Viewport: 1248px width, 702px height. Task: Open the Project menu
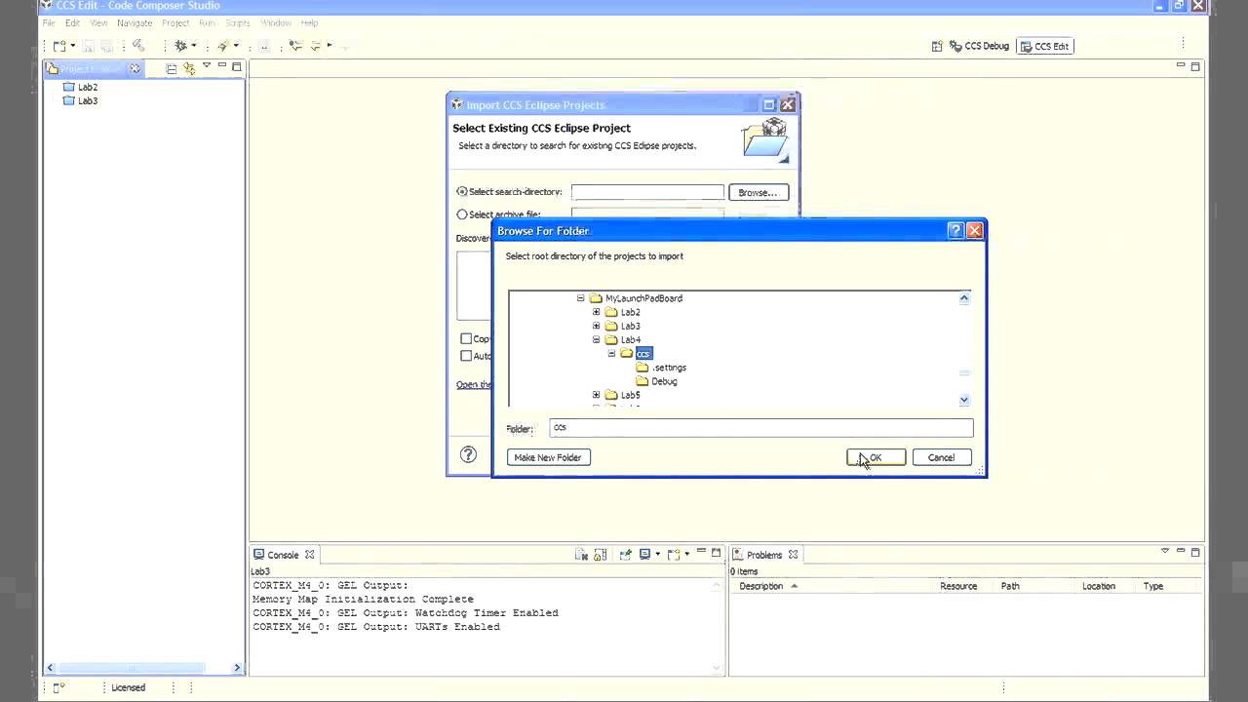(175, 22)
